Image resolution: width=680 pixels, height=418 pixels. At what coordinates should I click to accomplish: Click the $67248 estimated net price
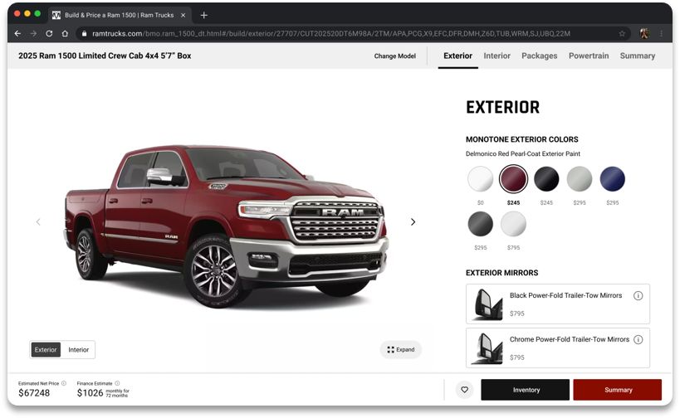tap(34, 393)
